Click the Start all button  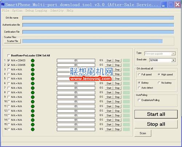156,114
